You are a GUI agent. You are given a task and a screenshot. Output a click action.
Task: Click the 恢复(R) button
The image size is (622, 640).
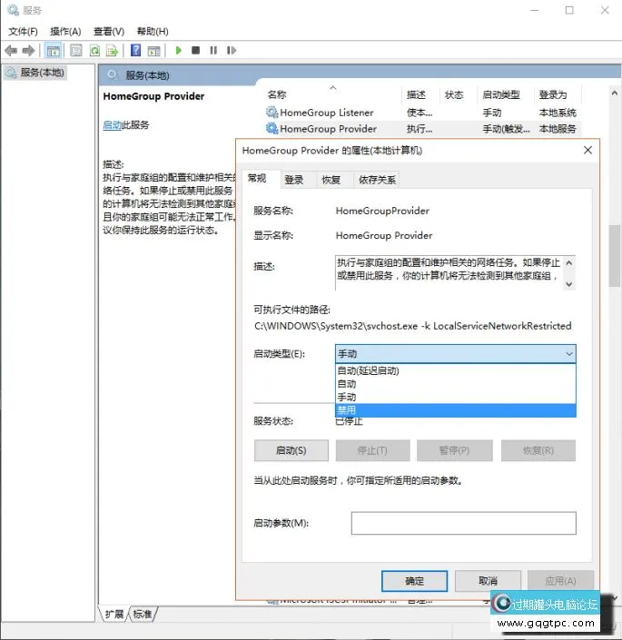[x=538, y=450]
